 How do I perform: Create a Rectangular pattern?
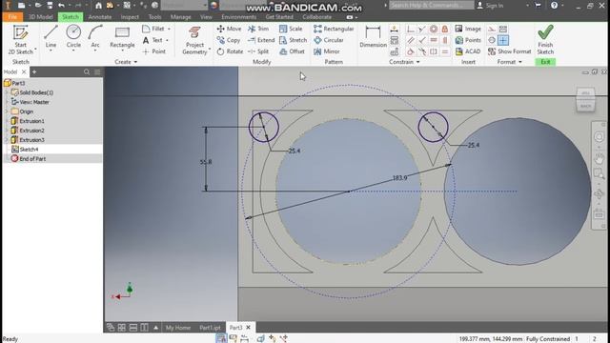pos(334,29)
